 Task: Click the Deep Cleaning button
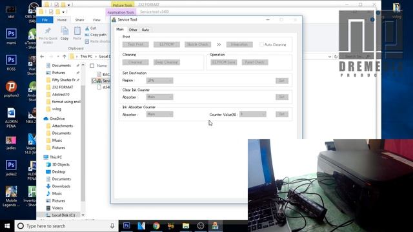[x=166, y=63]
